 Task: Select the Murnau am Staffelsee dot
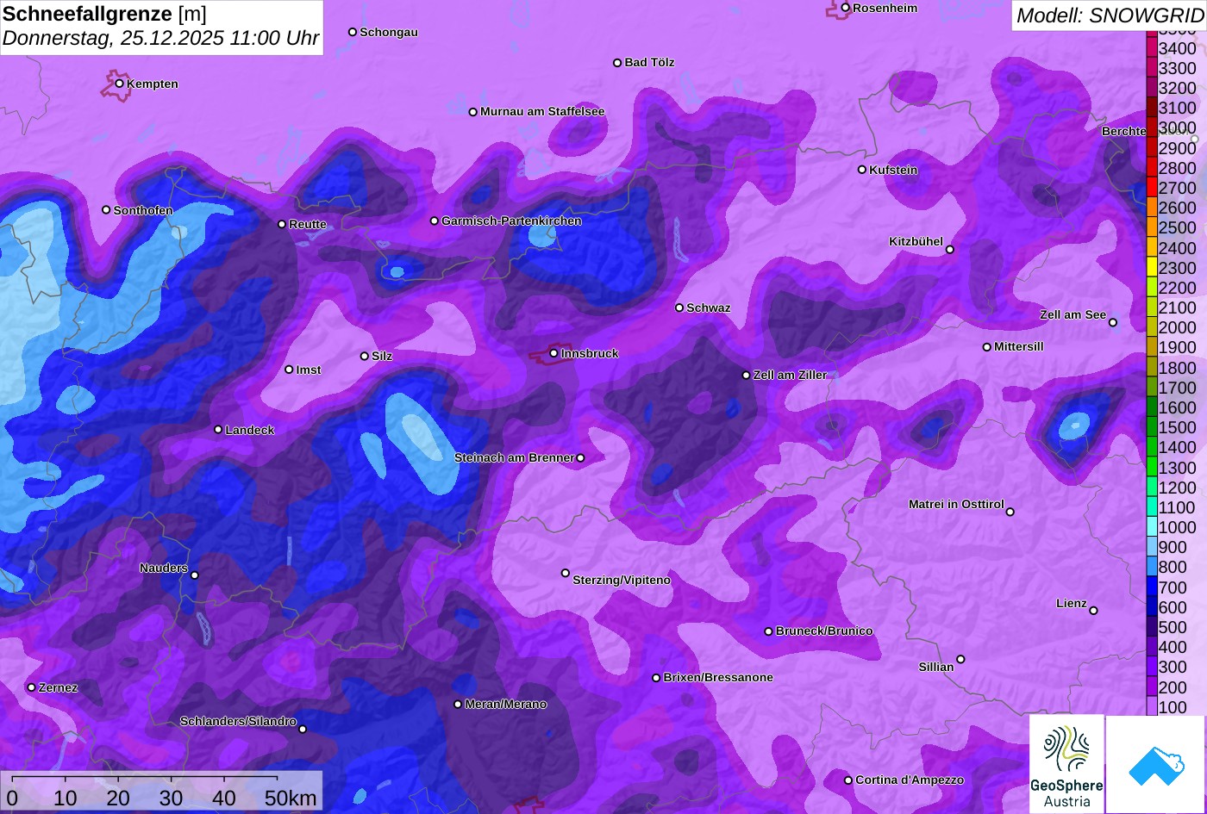(473, 112)
